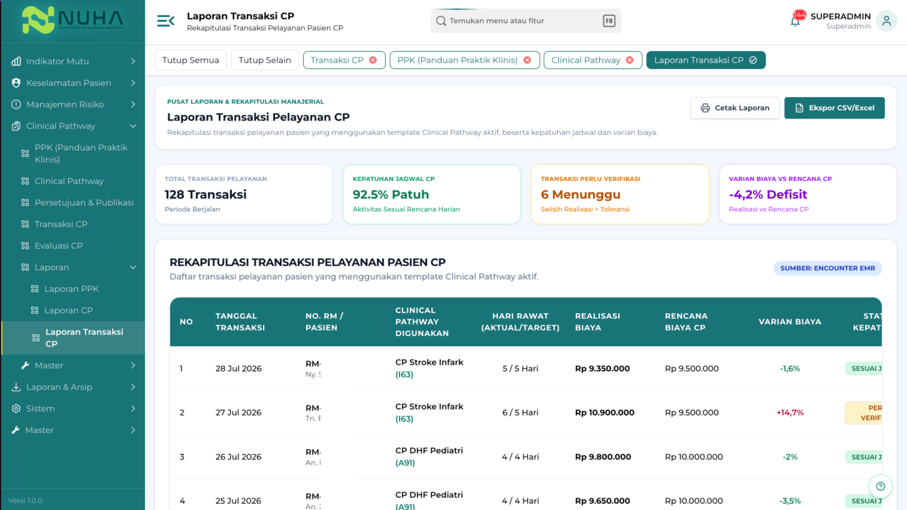Open the notifications bell

[795, 22]
